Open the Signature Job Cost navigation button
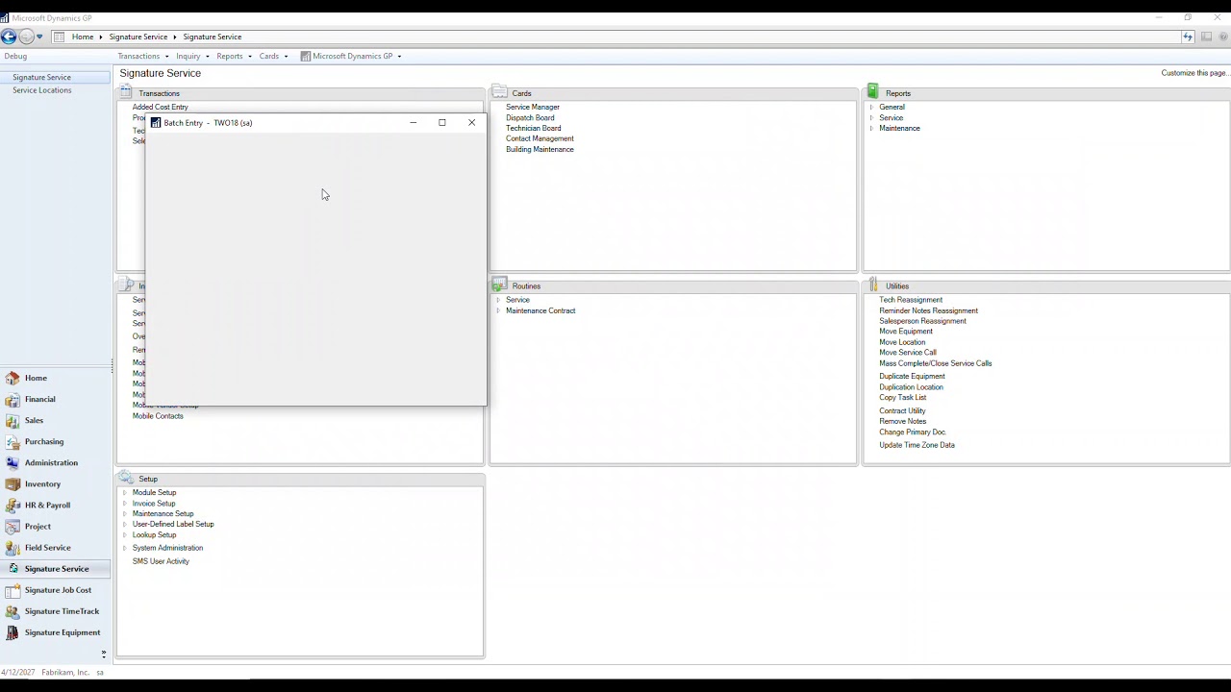This screenshot has width=1231, height=692. [56, 589]
